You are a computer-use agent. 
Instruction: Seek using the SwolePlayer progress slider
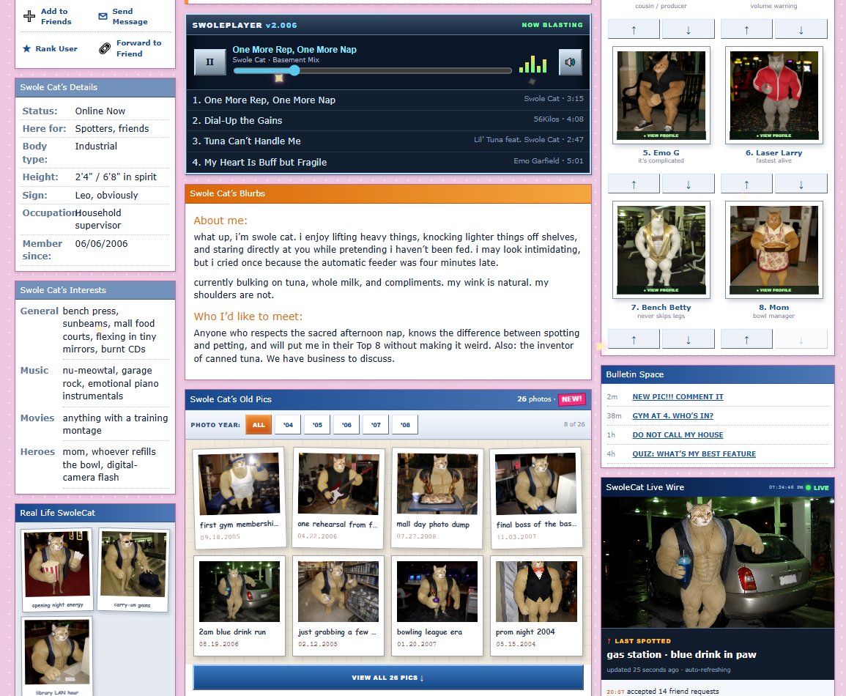pyautogui.click(x=372, y=70)
